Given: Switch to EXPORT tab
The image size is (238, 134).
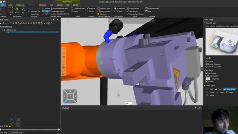Looking at the screenshot, I should 75,5.
